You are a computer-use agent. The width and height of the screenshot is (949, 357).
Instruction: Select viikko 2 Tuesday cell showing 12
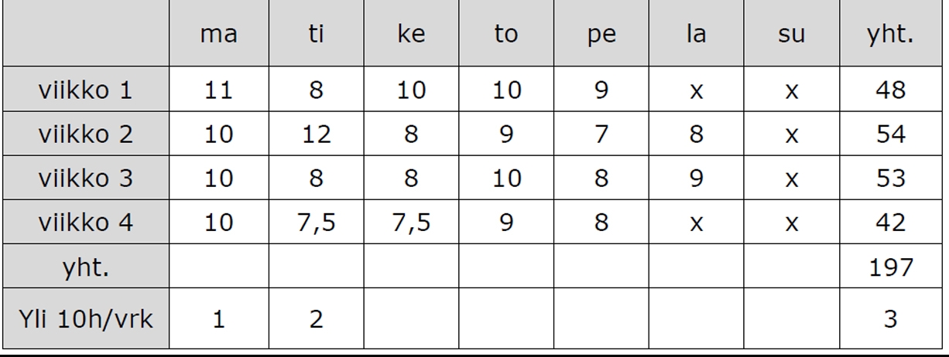click(x=315, y=134)
